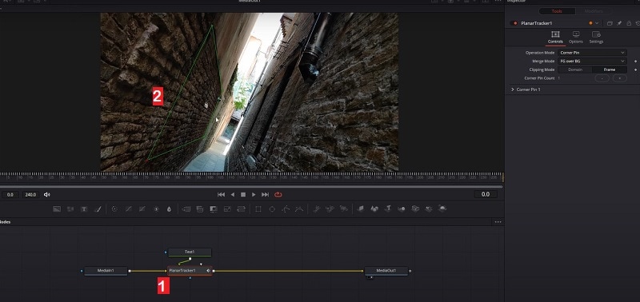The image size is (640, 302).
Task: Select the Ellipse mask tool
Action: (272, 209)
